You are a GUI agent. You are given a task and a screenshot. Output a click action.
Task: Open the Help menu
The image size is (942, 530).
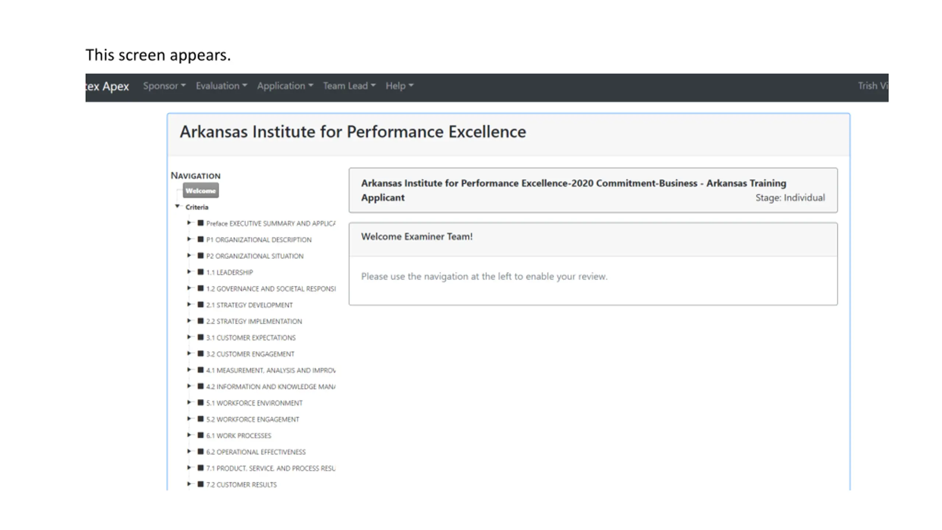(399, 86)
